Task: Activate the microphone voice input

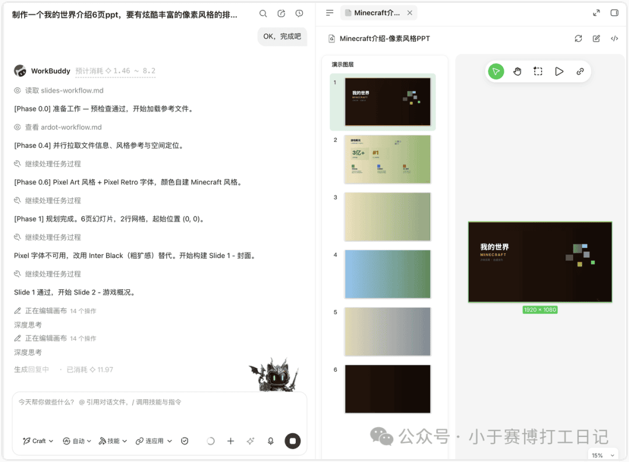Action: click(271, 441)
